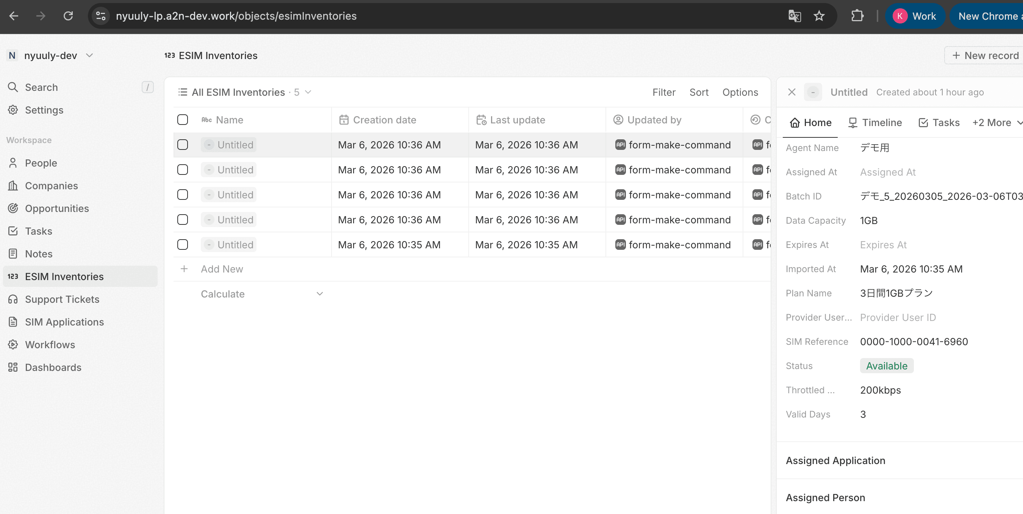The image size is (1023, 514).
Task: Click the Expires At empty field
Action: (x=883, y=245)
